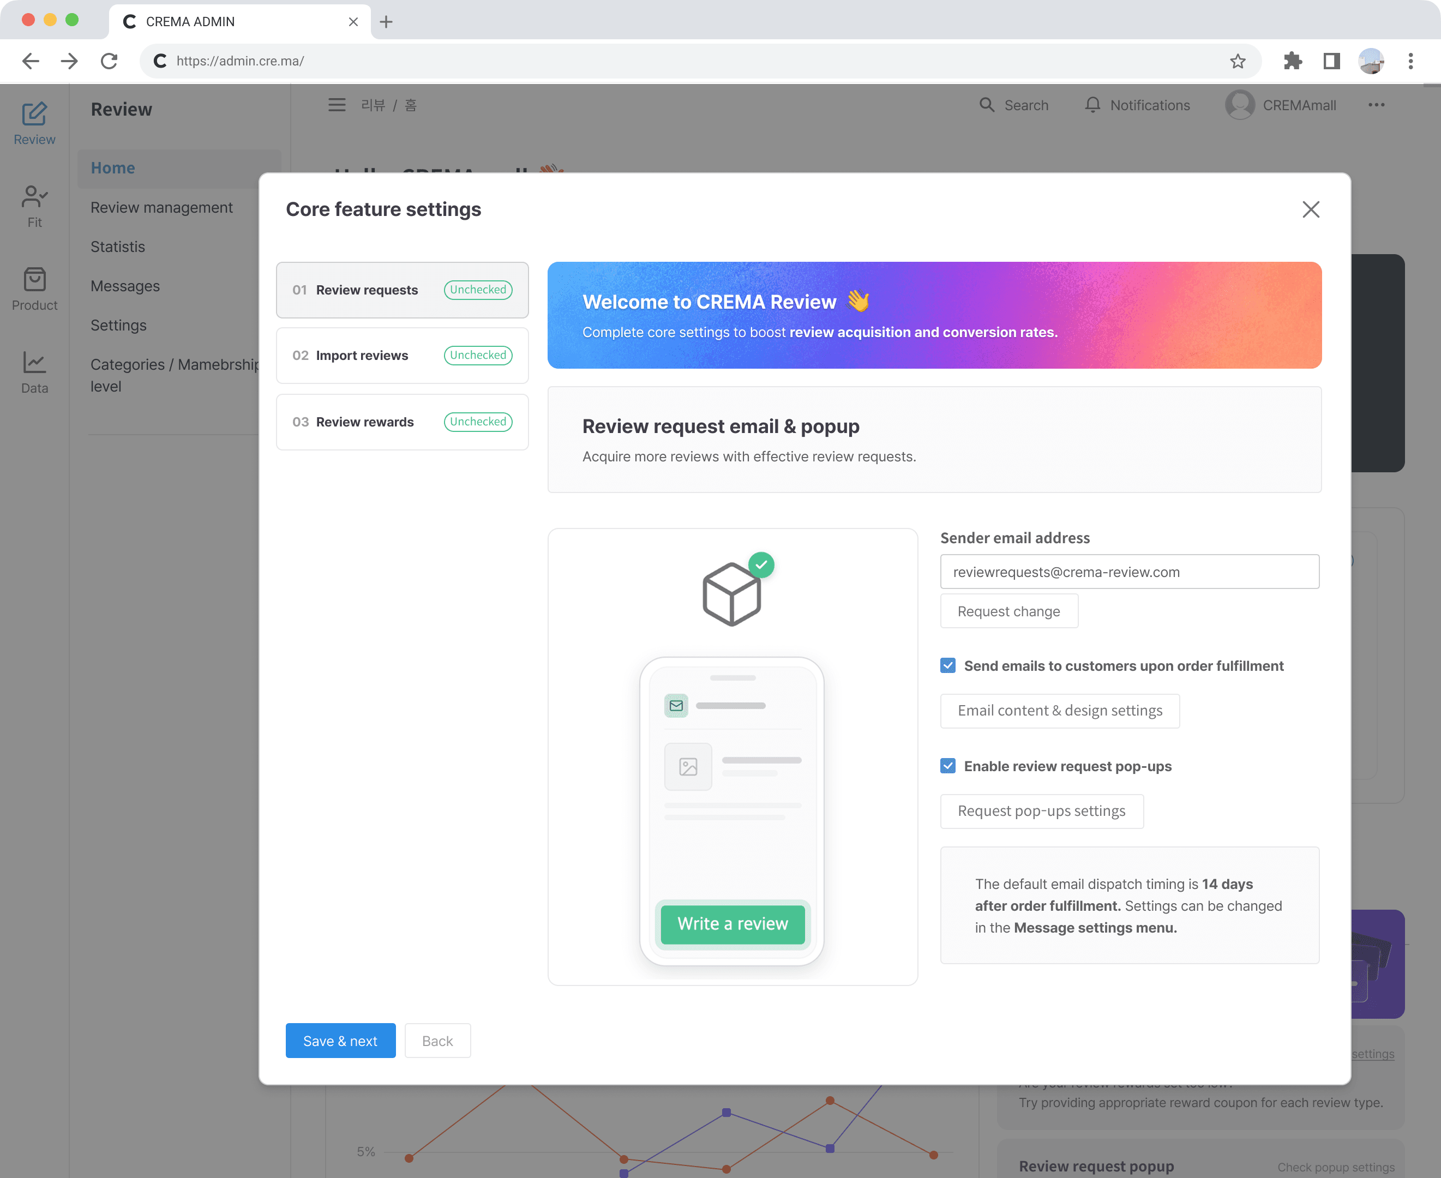Open Review management in sidebar
This screenshot has width=1441, height=1178.
click(161, 208)
